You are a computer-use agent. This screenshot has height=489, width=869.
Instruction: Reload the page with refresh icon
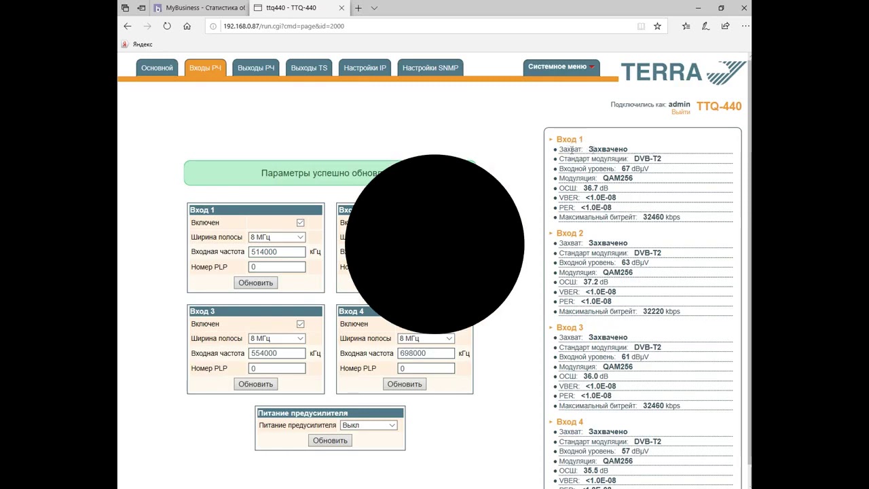coord(167,26)
